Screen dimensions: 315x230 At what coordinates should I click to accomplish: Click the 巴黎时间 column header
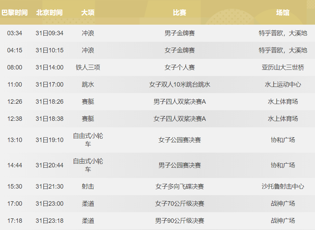[15, 13]
